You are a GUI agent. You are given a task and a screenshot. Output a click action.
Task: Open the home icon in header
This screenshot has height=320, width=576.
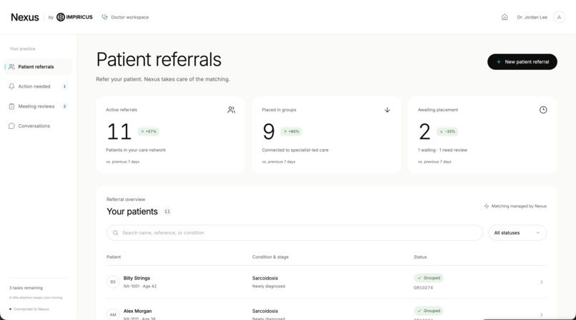click(x=505, y=17)
